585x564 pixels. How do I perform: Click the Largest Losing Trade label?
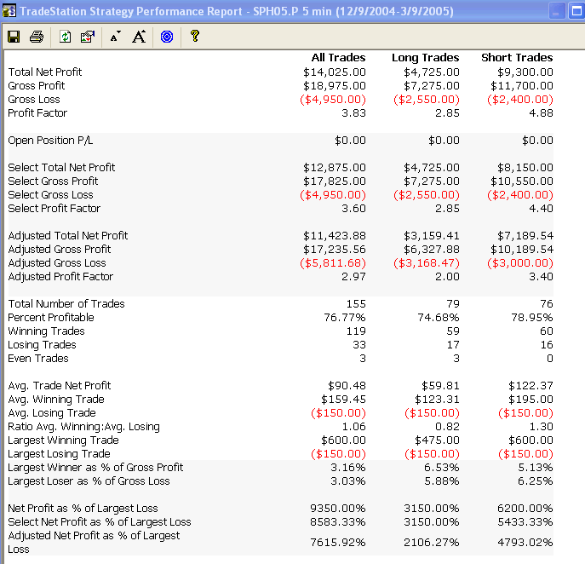[59, 453]
